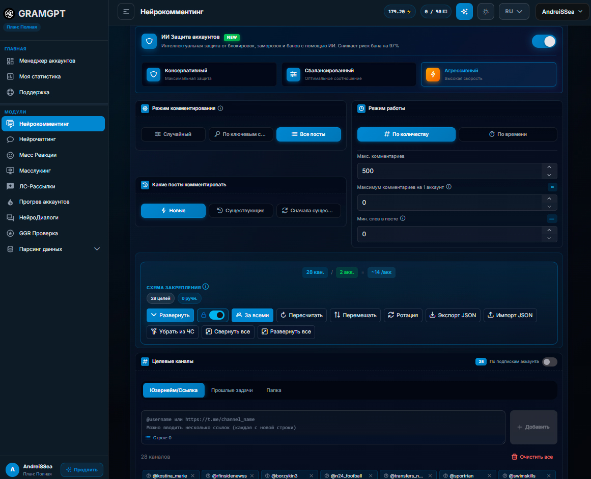The width and height of the screenshot is (591, 479).
Task: Increase Макс. комментариев with up arrow
Action: (549, 167)
